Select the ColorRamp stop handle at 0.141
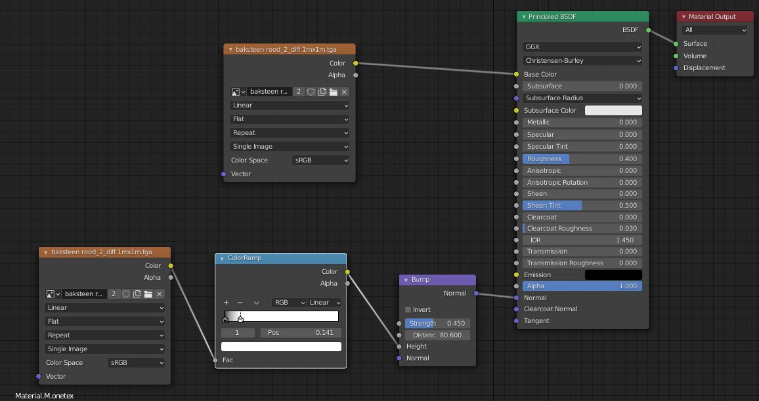This screenshot has width=759, height=401. pos(240,319)
